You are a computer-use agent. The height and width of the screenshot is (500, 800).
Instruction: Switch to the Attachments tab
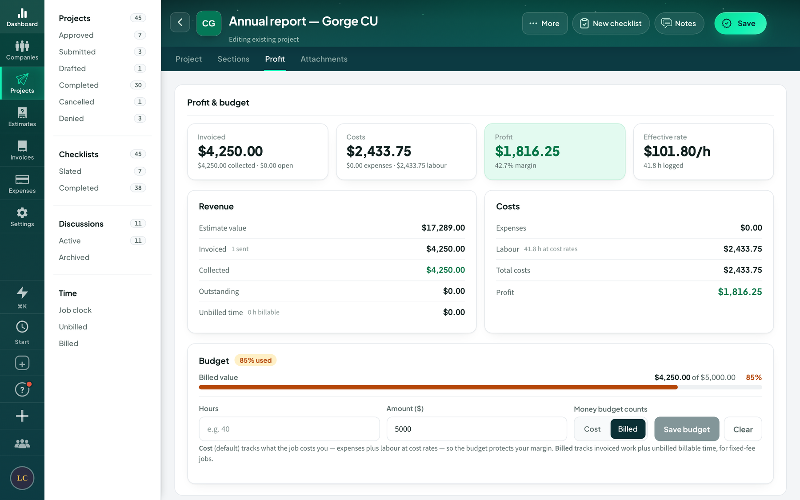click(324, 59)
